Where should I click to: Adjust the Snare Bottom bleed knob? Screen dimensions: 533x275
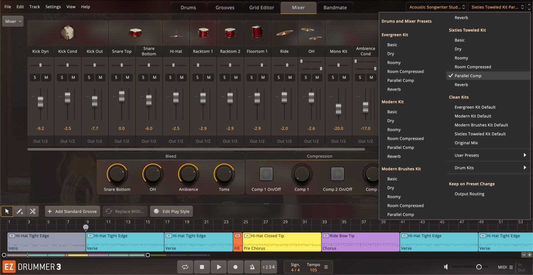click(x=117, y=174)
